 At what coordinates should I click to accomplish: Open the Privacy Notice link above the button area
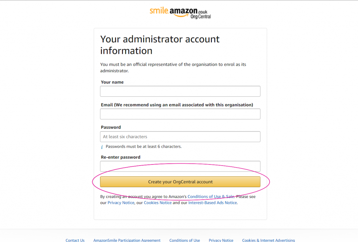pyautogui.click(x=121, y=202)
